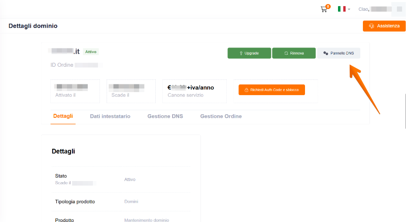Open the Gestione DNS tab
The image size is (406, 222).
165,116
